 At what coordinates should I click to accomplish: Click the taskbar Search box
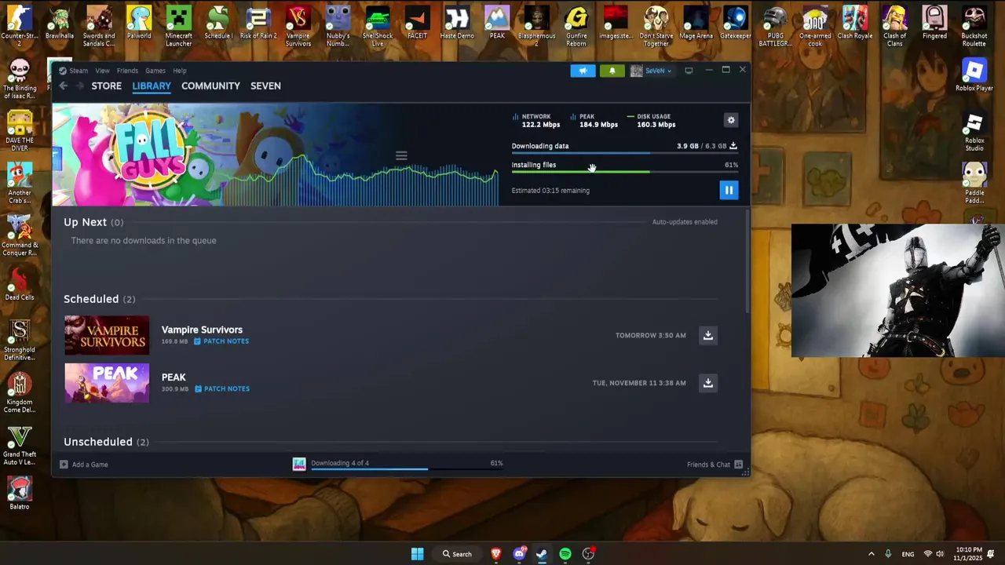(x=457, y=554)
